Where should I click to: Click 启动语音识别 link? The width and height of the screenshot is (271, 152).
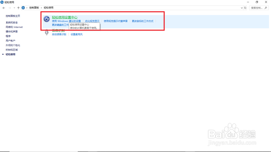pyautogui.click(x=59, y=34)
